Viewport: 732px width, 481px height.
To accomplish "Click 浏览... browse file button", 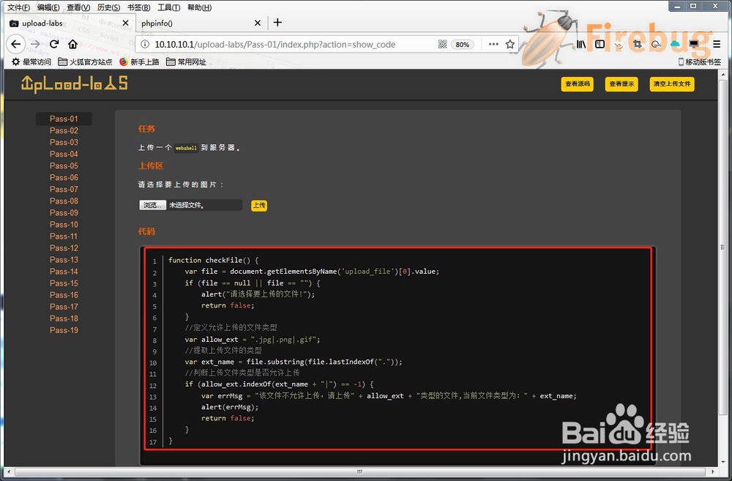I will coord(153,205).
